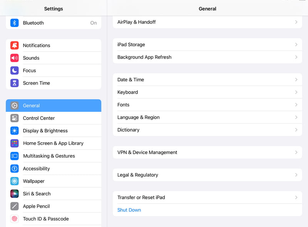Image resolution: width=308 pixels, height=227 pixels.
Task: Select Apple Pencil in settings sidebar
Action: click(x=54, y=206)
